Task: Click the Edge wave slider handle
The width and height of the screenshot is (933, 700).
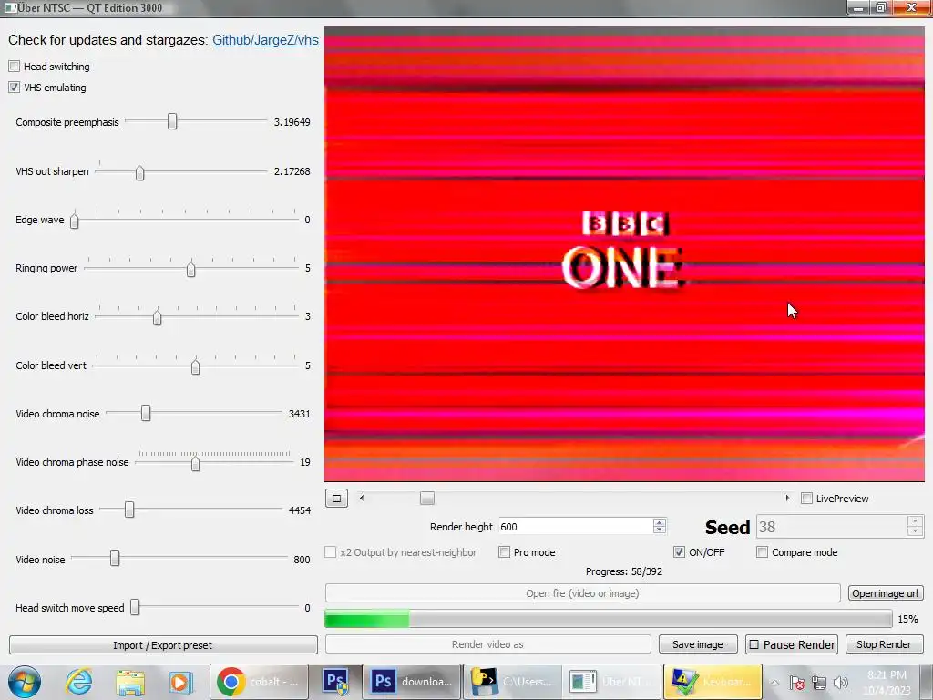Action: tap(75, 221)
